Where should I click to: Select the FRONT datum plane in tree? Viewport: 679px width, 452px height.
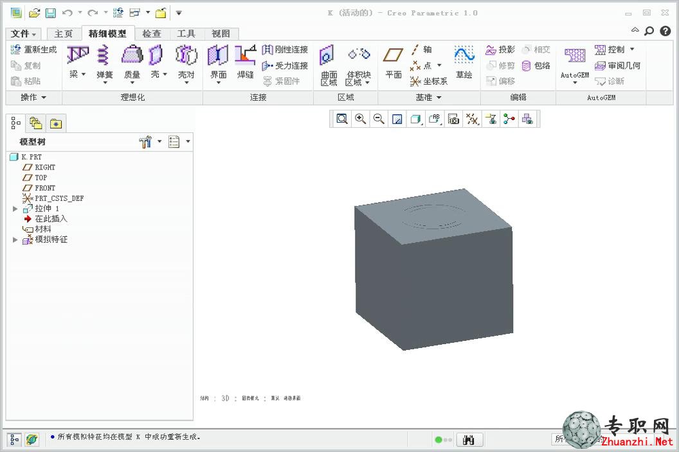(39, 188)
